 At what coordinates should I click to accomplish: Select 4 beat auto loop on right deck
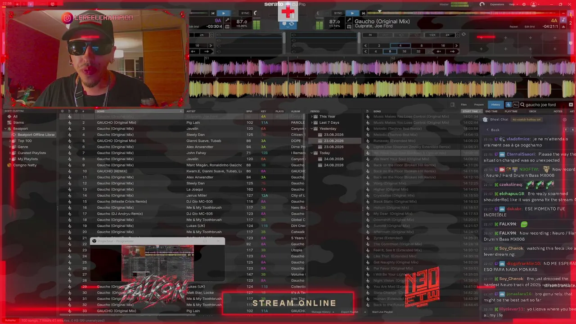400,45
